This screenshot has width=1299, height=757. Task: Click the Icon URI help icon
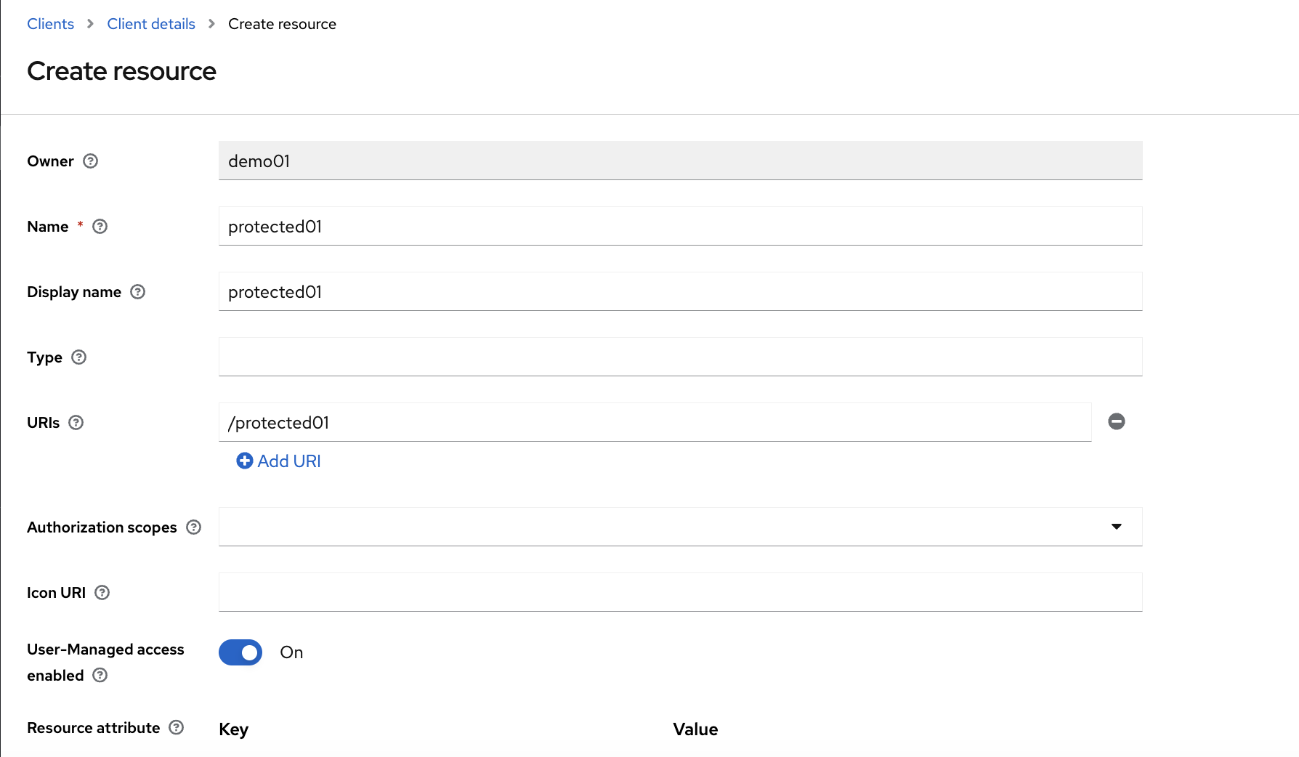tap(101, 593)
